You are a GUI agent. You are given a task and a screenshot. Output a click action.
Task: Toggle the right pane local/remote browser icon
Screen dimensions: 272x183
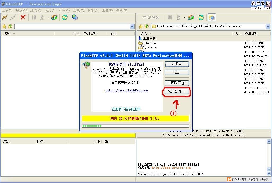212,17
